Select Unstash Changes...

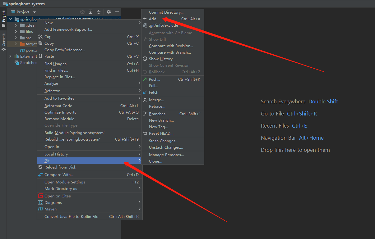(x=173, y=147)
